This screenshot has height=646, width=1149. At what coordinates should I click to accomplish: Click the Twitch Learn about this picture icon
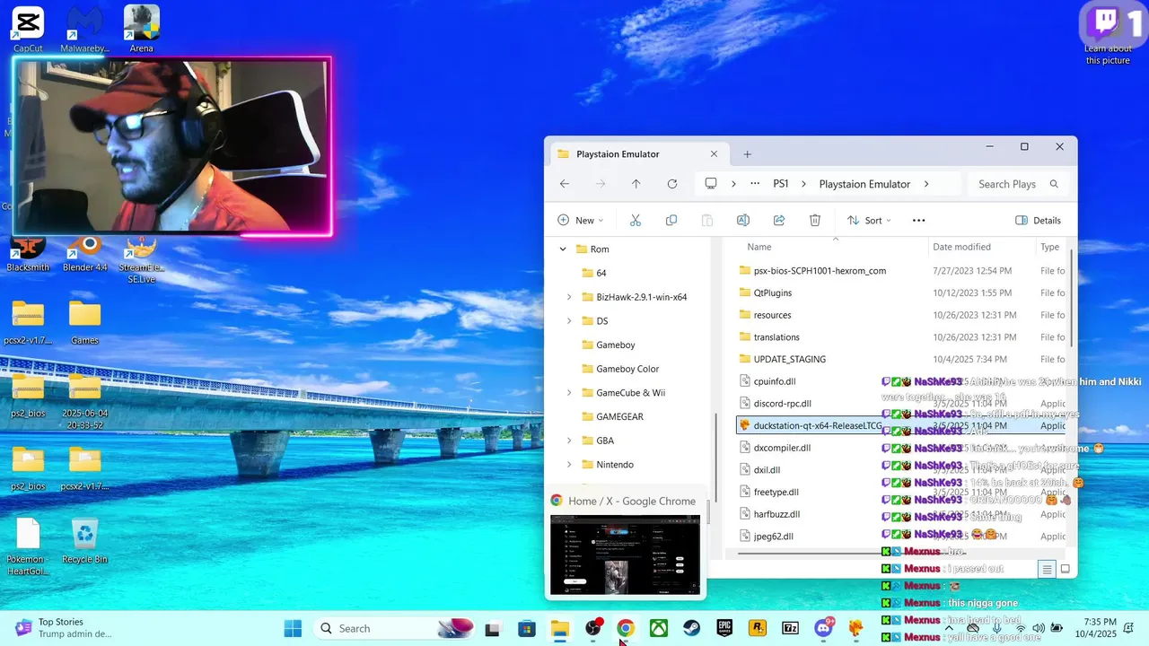pos(1109,33)
